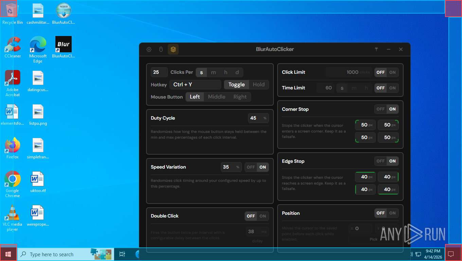
Task: Select the Adobe Acrobat shortcut
Action: pyautogui.click(x=13, y=83)
